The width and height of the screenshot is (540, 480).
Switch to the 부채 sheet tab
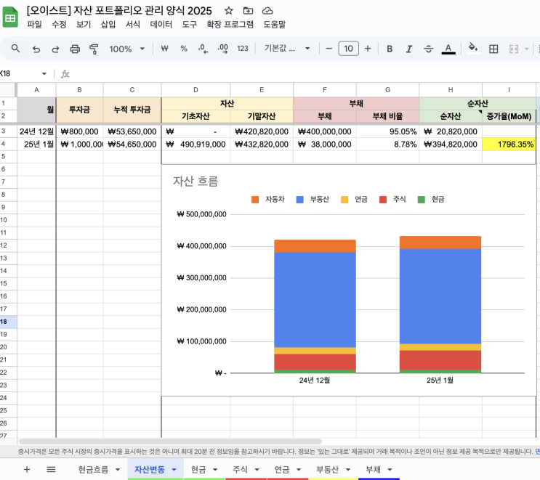(374, 470)
